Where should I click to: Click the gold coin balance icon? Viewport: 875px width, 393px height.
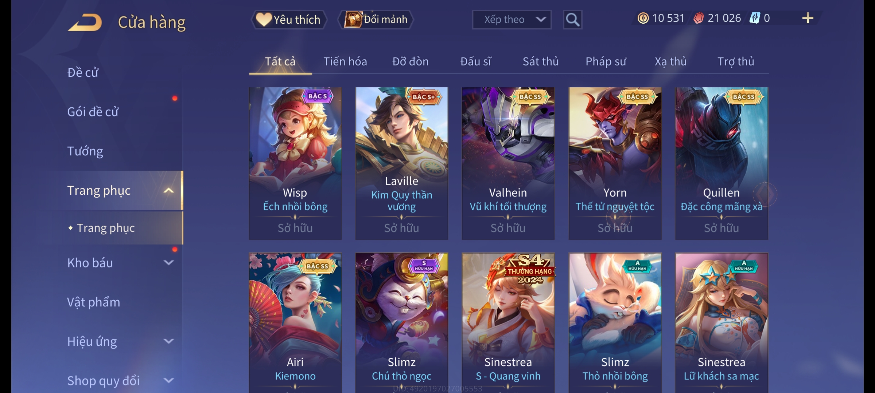(643, 18)
